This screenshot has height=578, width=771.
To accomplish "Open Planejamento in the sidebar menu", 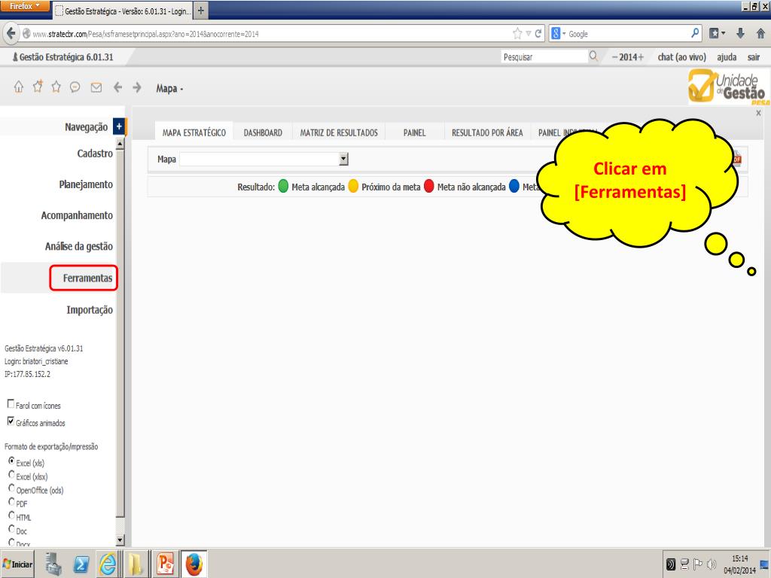I will coord(86,184).
